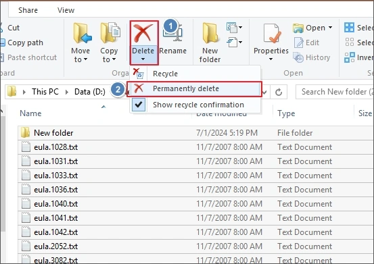This screenshot has height=264, width=374.
Task: Click the Open button in ribbon
Action: pos(312,28)
